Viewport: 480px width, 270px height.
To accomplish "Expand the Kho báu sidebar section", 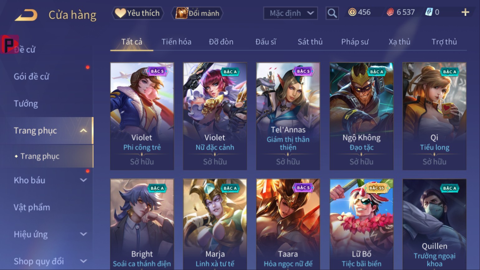I will pyautogui.click(x=83, y=180).
